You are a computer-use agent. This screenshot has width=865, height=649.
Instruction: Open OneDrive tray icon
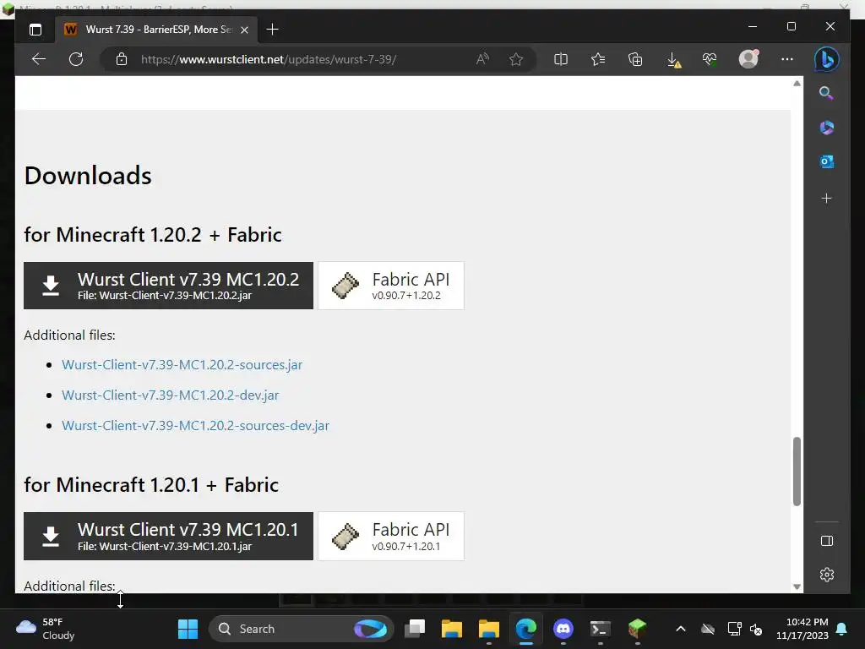708,629
